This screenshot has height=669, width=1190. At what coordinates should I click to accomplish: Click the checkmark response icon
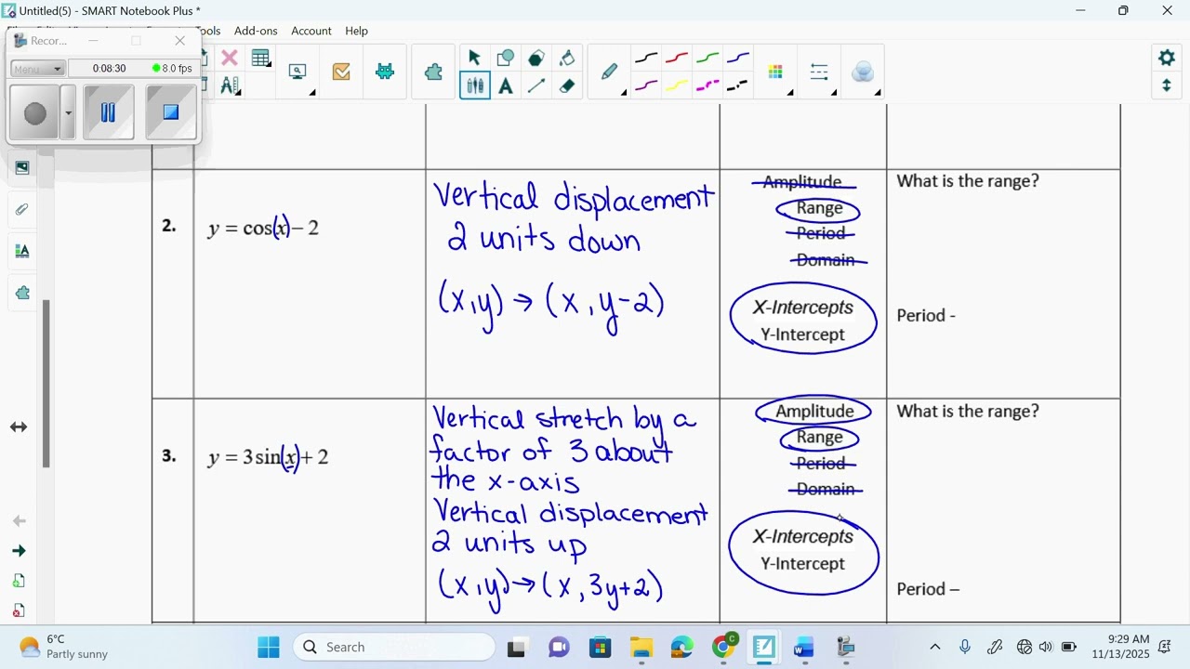coord(341,72)
